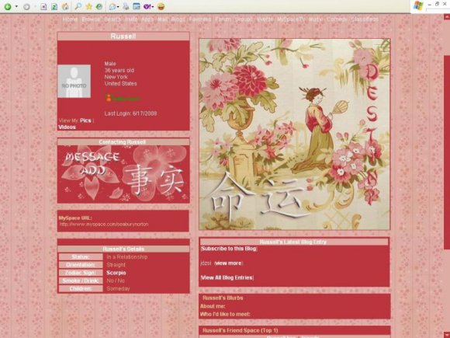The image size is (450, 338).
Task: Click the Mail envelope toolbar icon
Action: pyautogui.click(x=112, y=7)
